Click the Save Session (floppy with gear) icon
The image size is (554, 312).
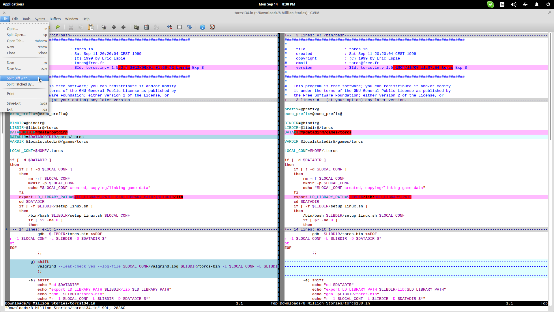[147, 27]
